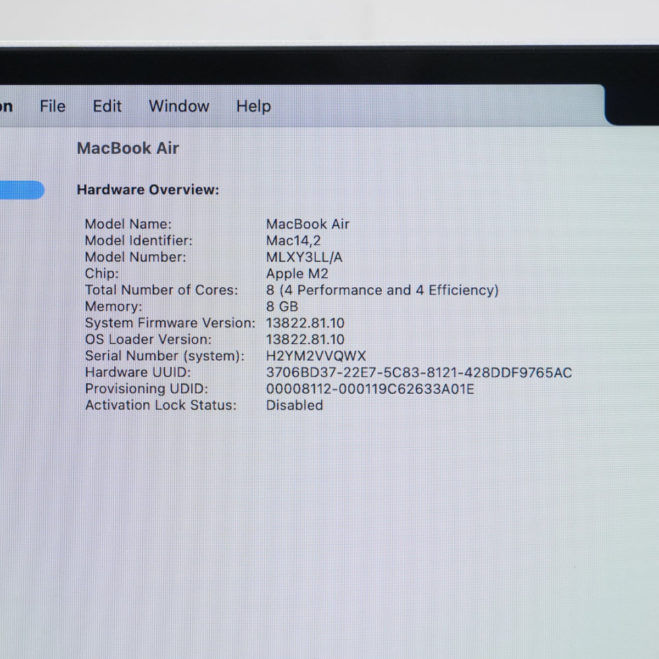The height and width of the screenshot is (659, 659).
Task: Click the Serial Number (system) label
Action: point(165,356)
